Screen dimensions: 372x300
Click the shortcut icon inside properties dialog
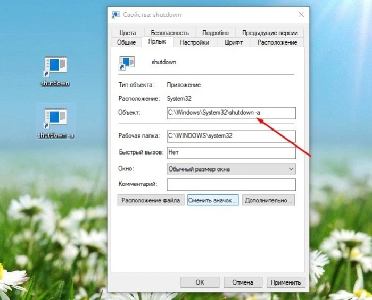127,63
